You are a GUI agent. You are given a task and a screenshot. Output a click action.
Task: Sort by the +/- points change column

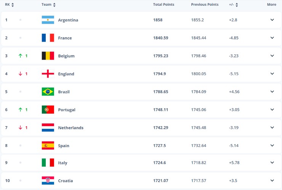pyautogui.click(x=233, y=5)
